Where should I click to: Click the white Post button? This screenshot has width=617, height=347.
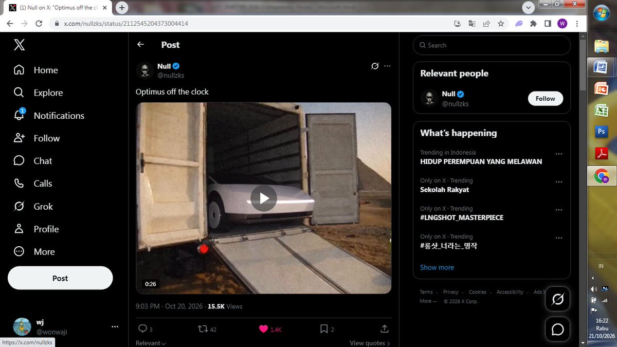click(x=60, y=278)
